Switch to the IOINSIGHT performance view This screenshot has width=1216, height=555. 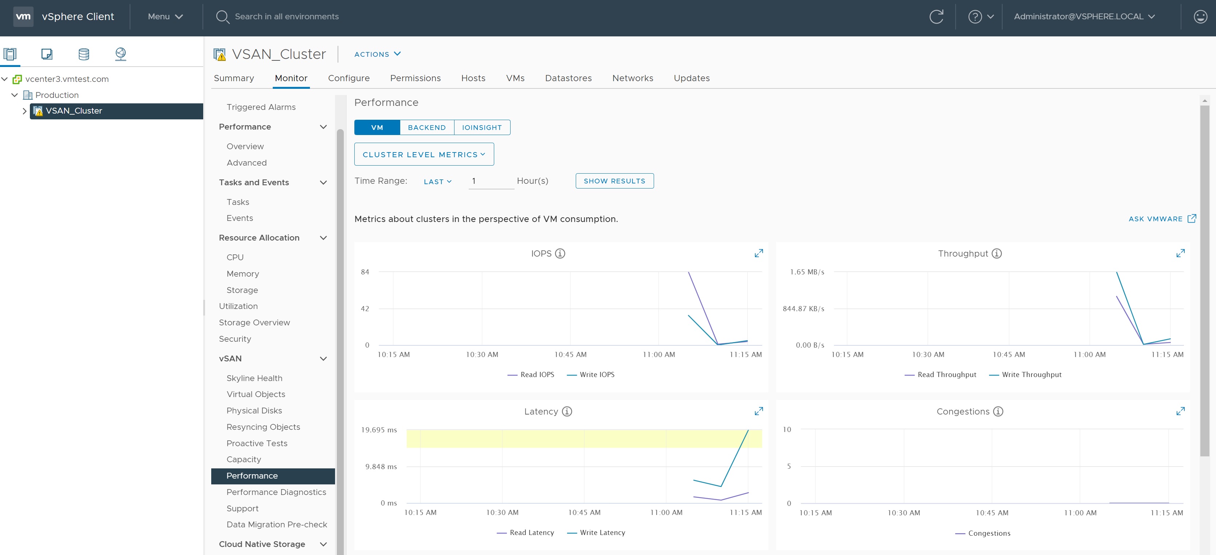tap(481, 127)
